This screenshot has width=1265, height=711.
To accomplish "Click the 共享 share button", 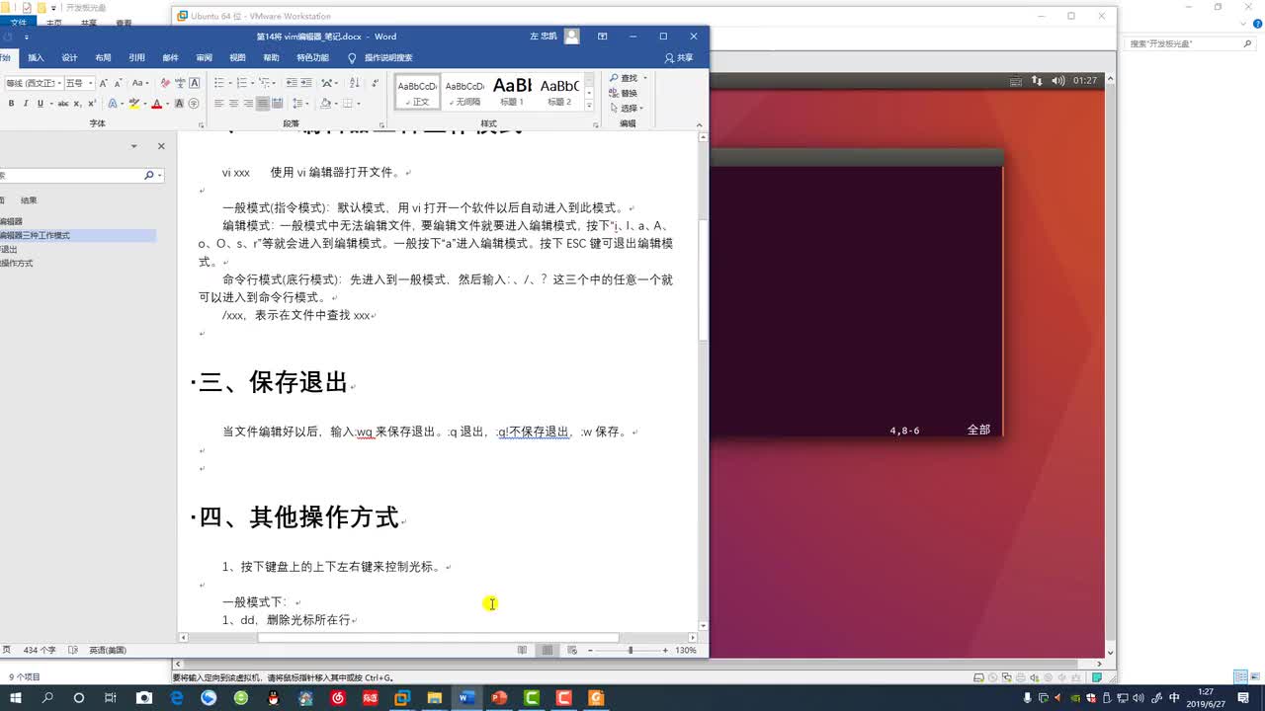I will coord(679,58).
